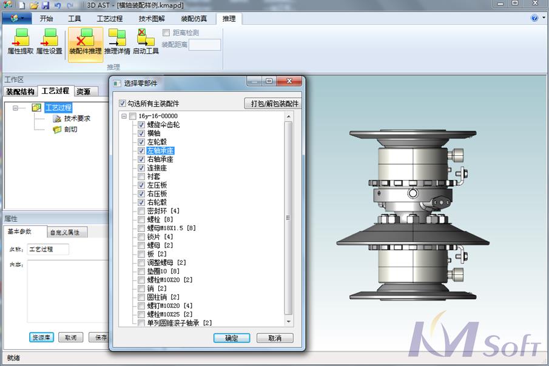The image size is (549, 366).
Task: Uncheck 勾选所有主装配件 checkbox
Action: (123, 104)
